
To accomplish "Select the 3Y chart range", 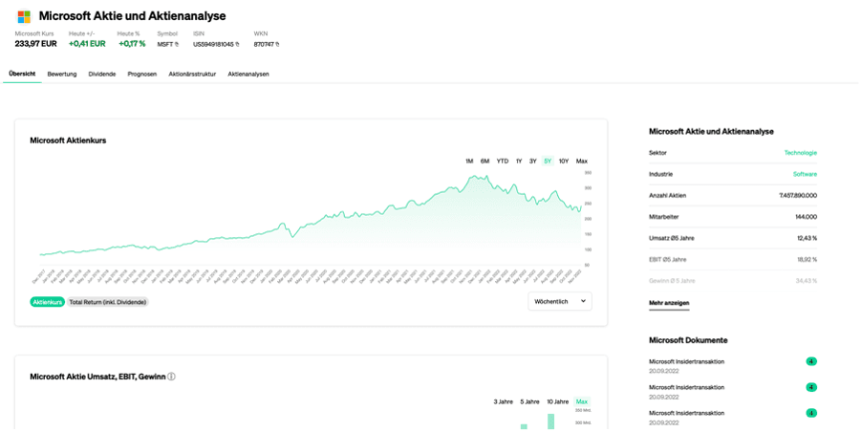I will [533, 161].
